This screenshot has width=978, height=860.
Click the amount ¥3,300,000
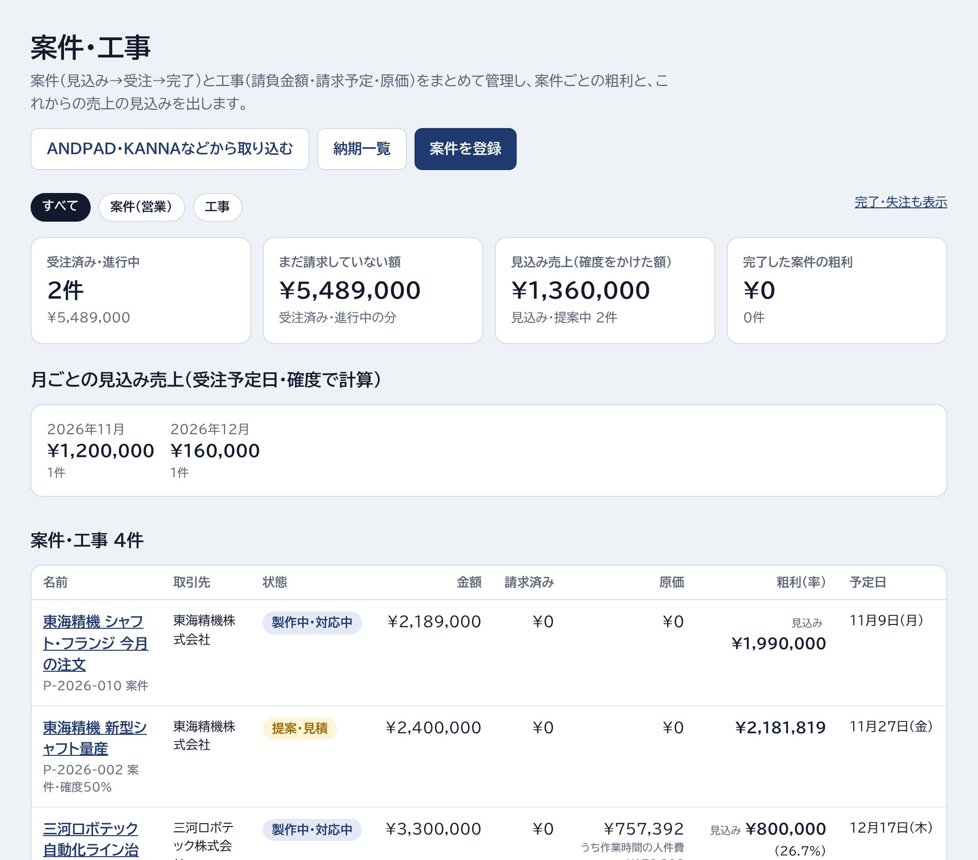tap(434, 829)
